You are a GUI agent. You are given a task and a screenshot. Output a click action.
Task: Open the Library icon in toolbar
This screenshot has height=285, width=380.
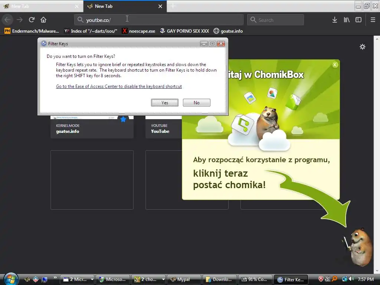[347, 20]
